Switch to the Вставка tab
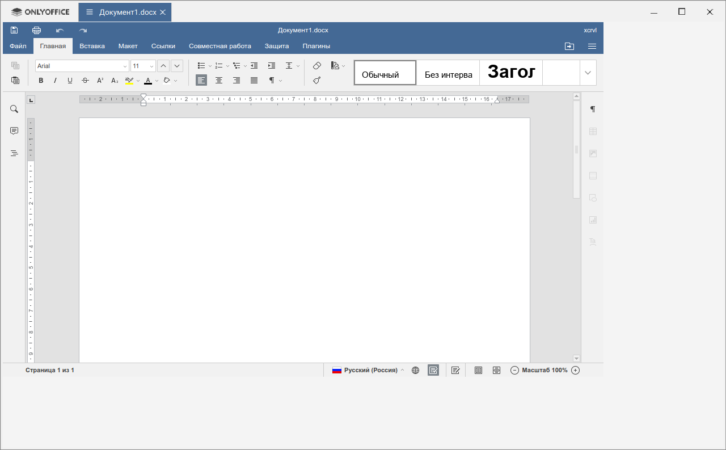Image resolution: width=726 pixels, height=450 pixels. (x=92, y=46)
